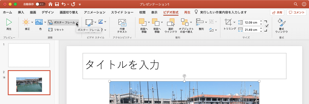309x104 pixels.
Task: Open 代替テキスト alt text pane
Action: (122, 25)
